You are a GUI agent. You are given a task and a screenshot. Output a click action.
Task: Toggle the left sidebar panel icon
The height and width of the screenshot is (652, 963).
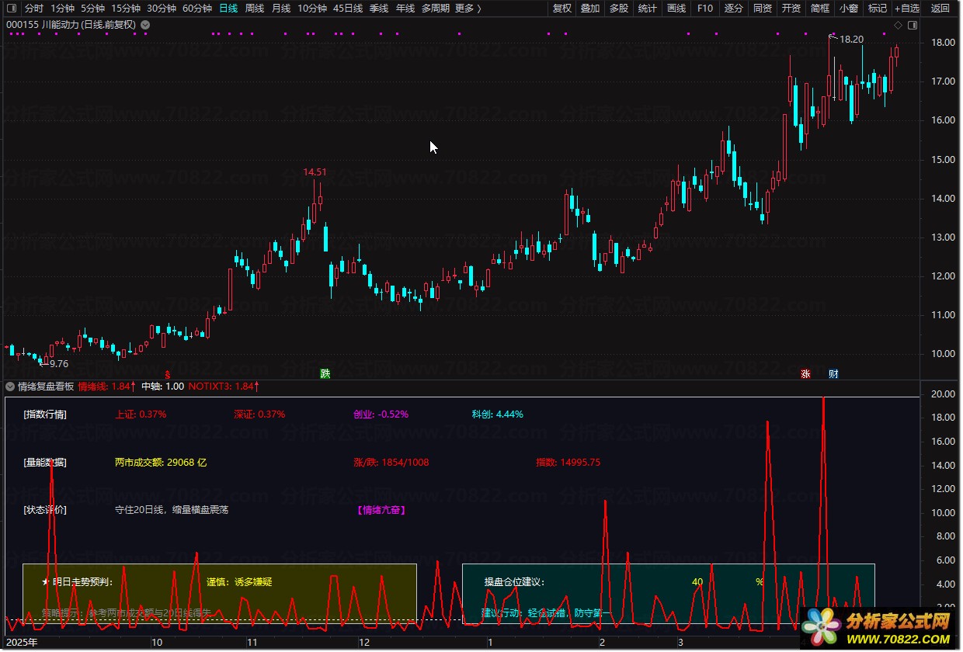coord(11,9)
